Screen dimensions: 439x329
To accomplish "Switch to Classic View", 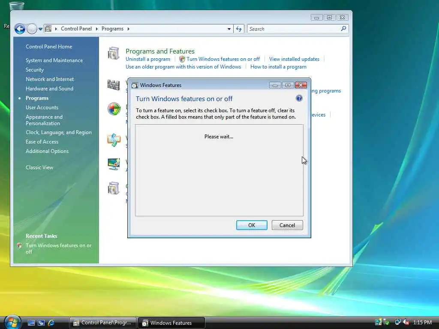I will click(39, 167).
